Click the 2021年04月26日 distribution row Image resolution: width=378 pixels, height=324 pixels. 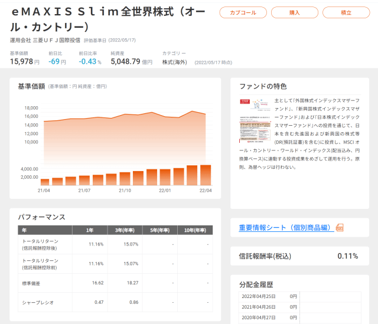click(x=300, y=307)
